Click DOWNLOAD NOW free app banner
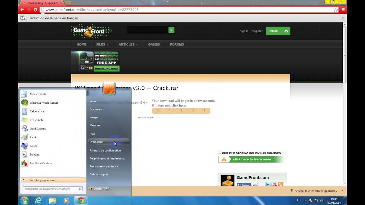 coord(106,69)
